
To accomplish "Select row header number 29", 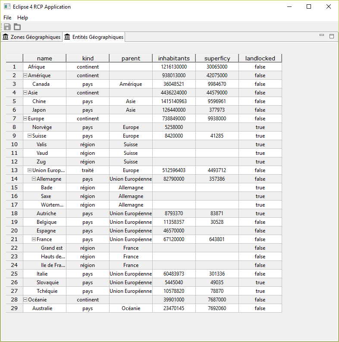I will 14,308.
